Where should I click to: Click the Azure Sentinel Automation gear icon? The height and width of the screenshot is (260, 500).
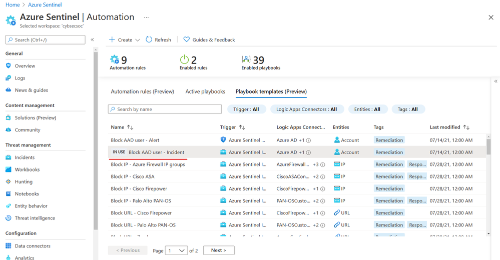tap(11, 20)
